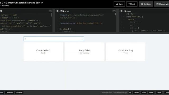Delete this pen
The height and width of the screenshot is (95, 169).
pyautogui.click(x=136, y=93)
